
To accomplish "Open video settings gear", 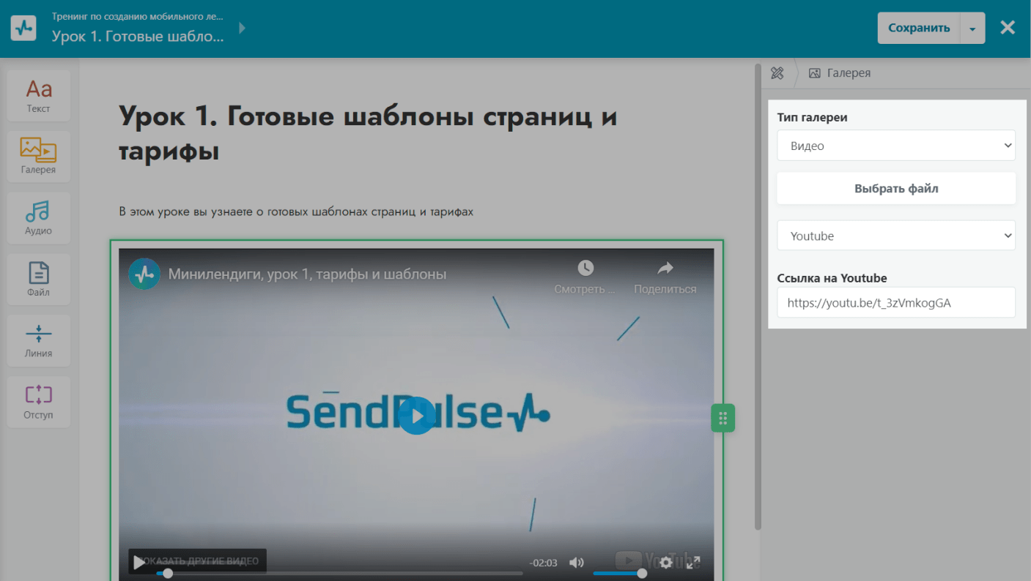I will [x=666, y=563].
